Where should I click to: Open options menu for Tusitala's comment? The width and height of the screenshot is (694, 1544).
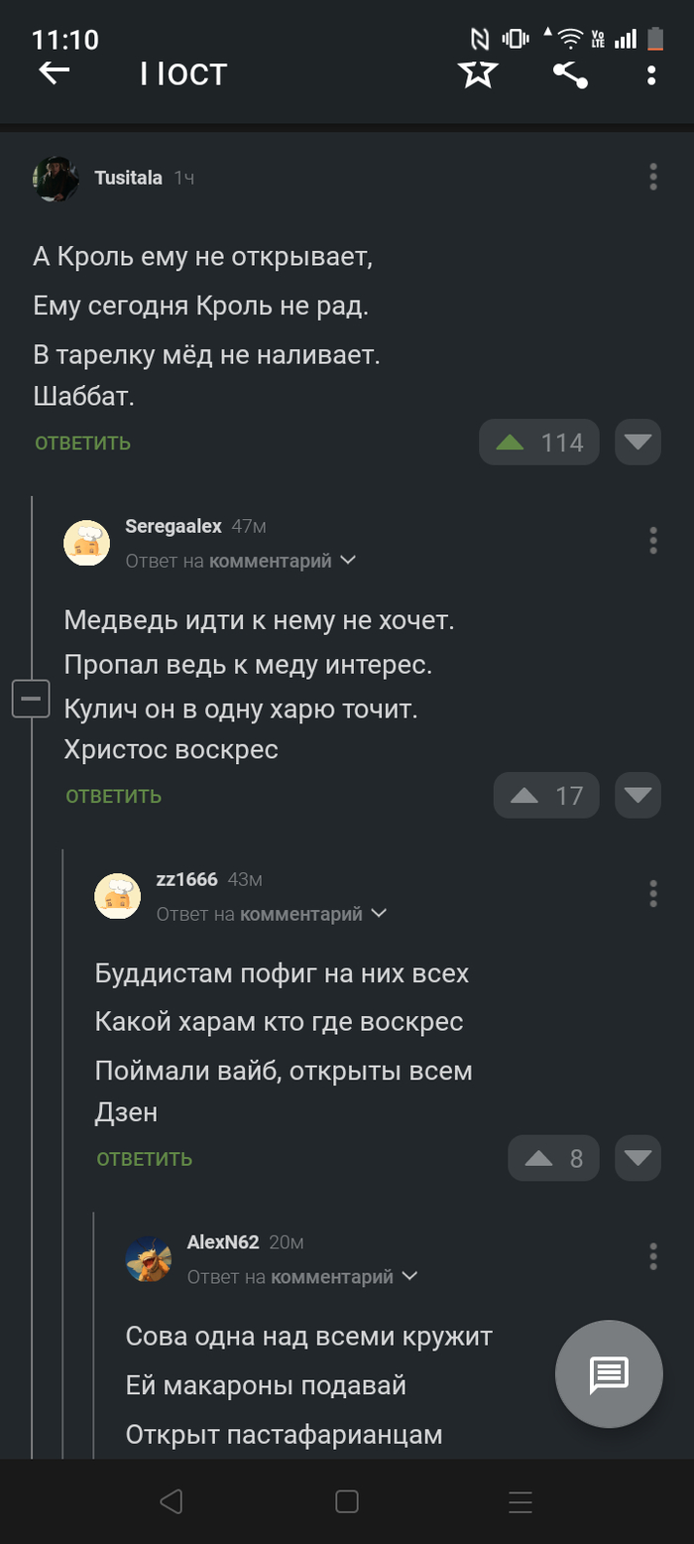653,177
